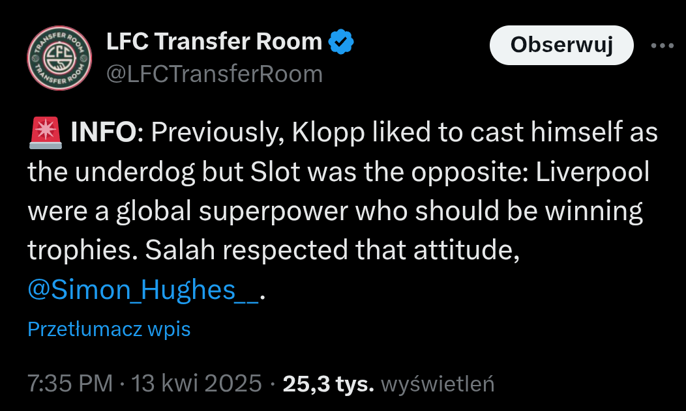The height and width of the screenshot is (411, 686).
Task: Open the LFC Transfer Room profile avatar
Action: coord(59,58)
